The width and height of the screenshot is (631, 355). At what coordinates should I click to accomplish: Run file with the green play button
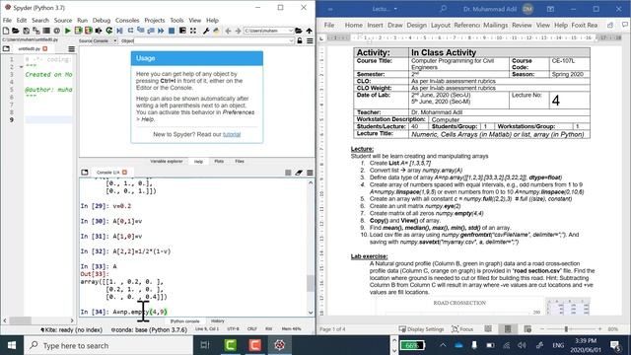[68, 31]
